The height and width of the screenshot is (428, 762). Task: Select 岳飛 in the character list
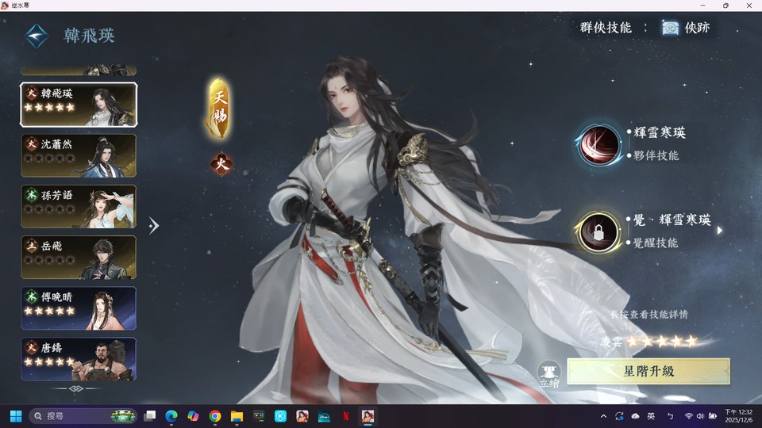coord(79,257)
